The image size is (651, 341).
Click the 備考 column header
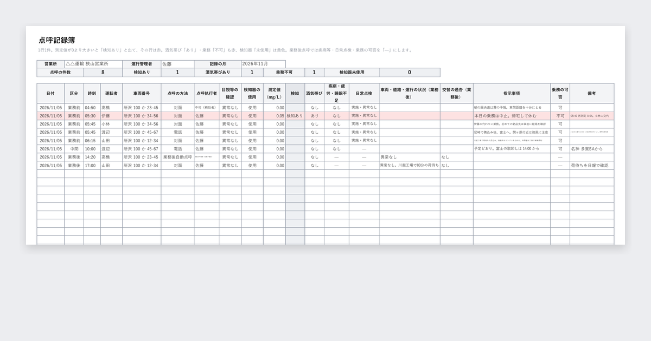pyautogui.click(x=592, y=93)
